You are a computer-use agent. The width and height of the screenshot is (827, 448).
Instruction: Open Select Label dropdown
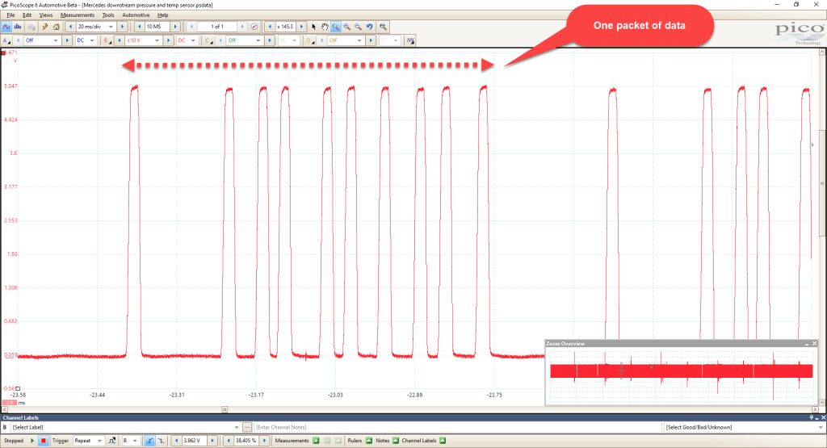point(125,428)
